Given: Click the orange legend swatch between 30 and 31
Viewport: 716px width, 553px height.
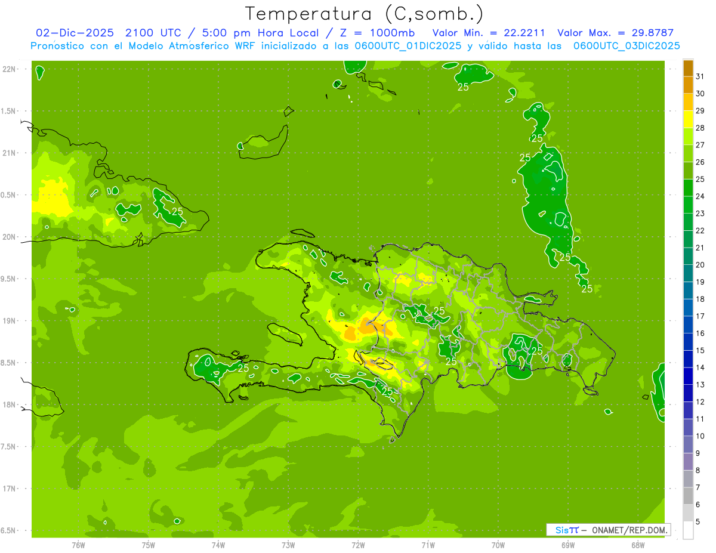Looking at the screenshot, I should pyautogui.click(x=688, y=85).
